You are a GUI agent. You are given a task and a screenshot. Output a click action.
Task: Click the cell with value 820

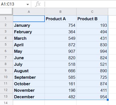pos(60,58)
